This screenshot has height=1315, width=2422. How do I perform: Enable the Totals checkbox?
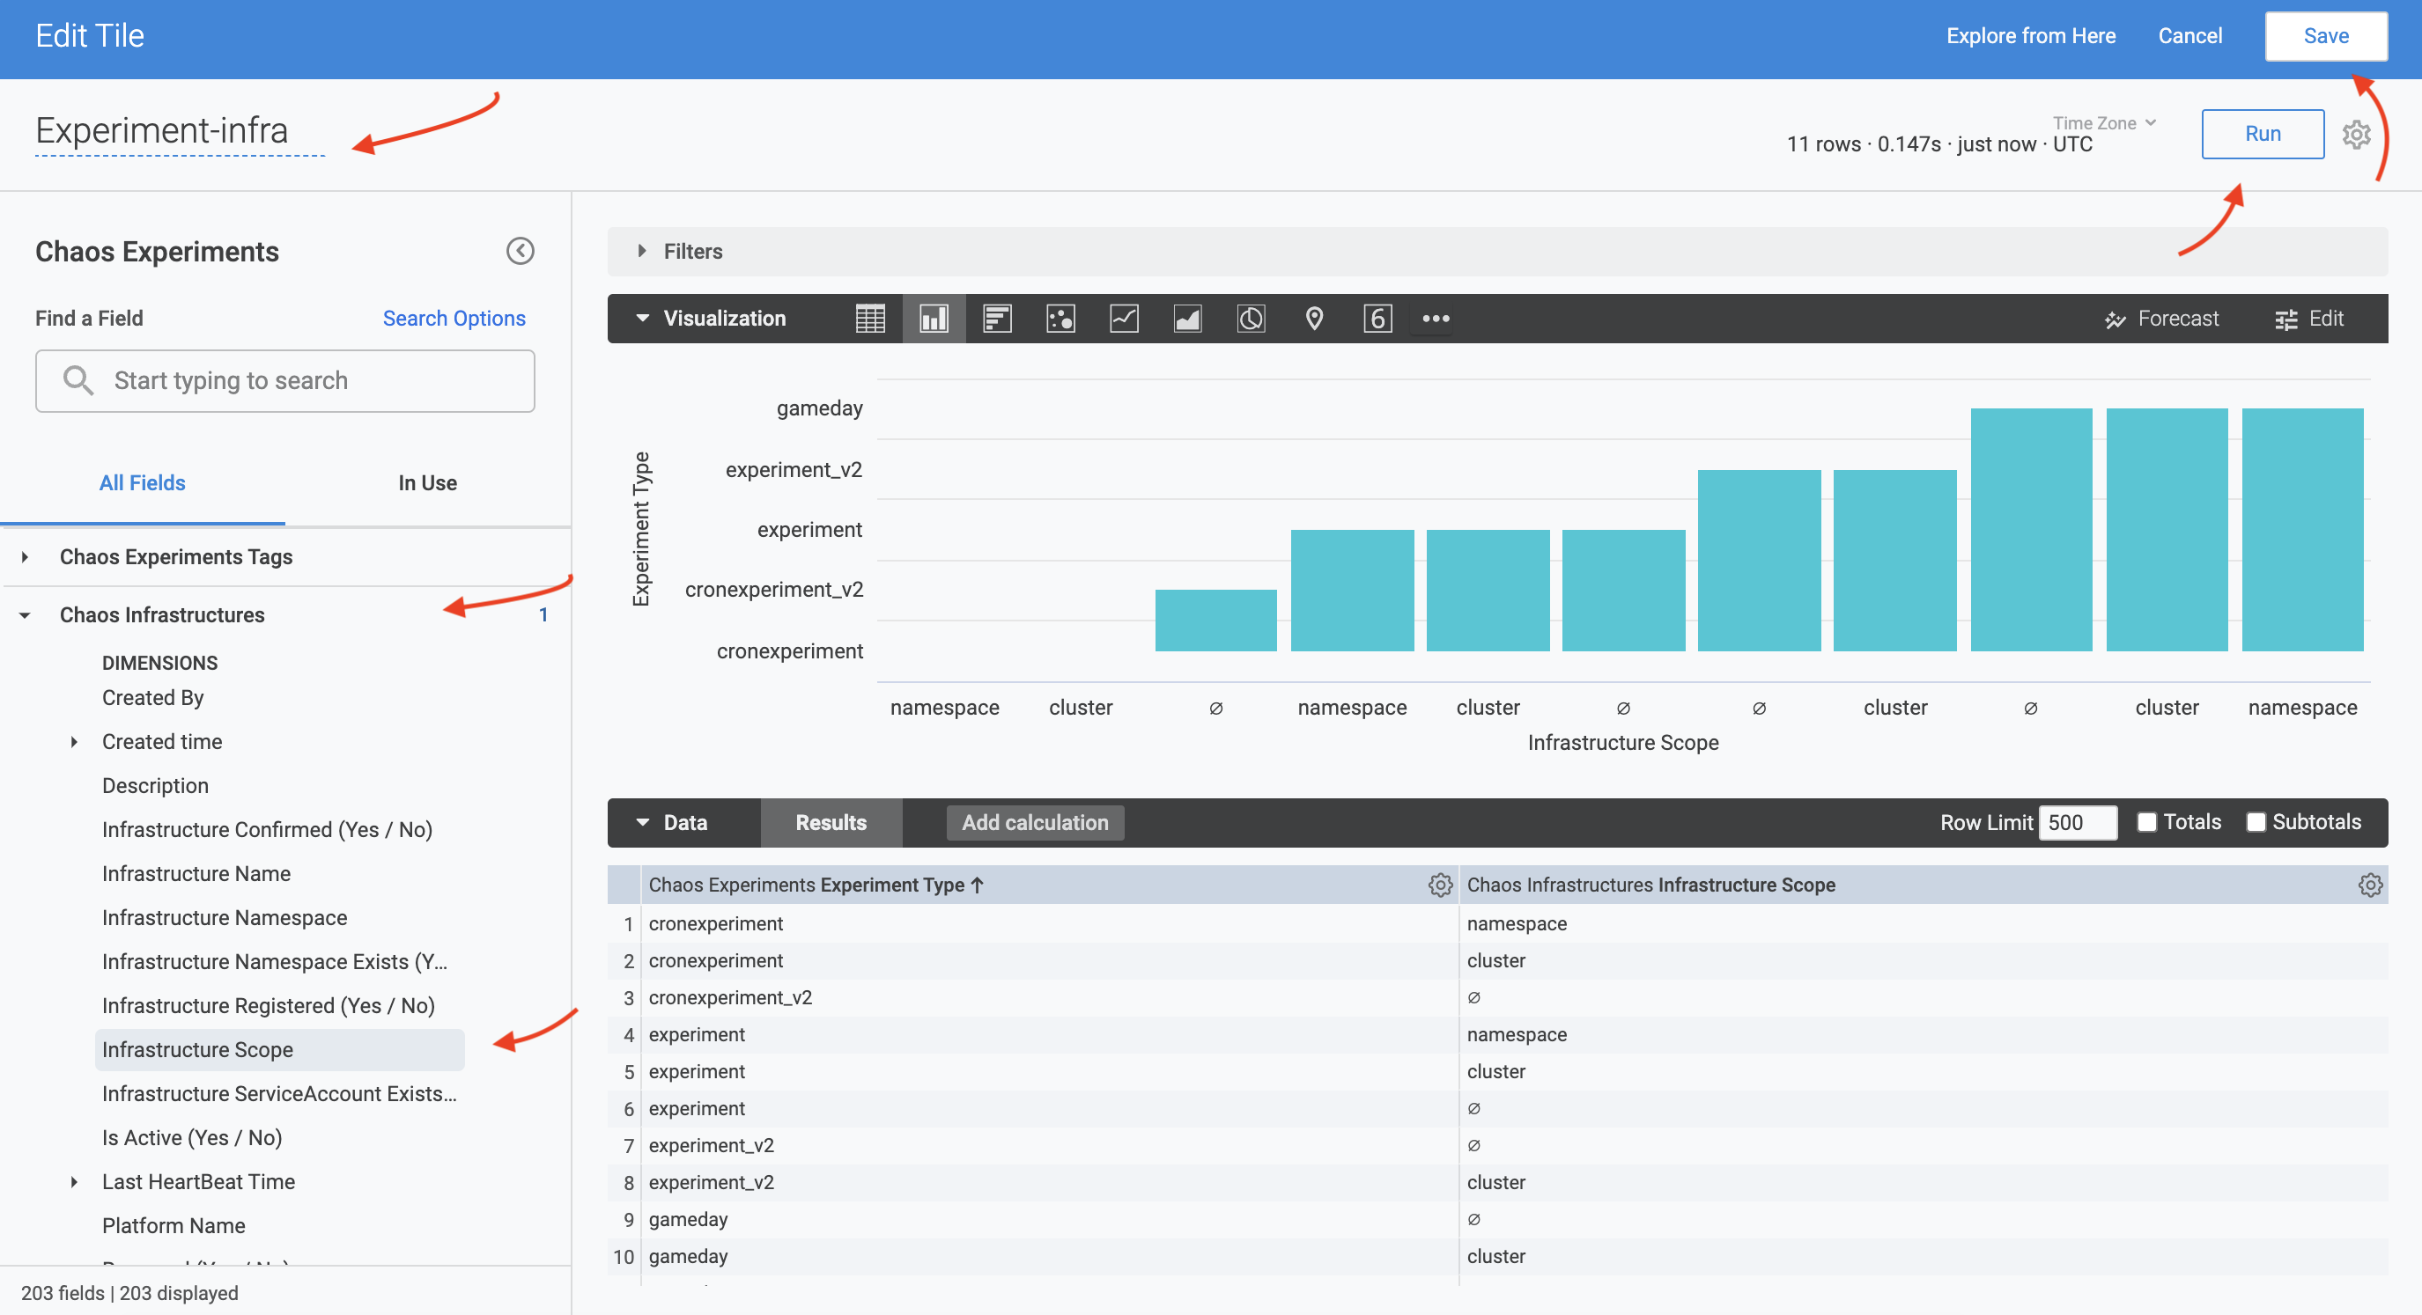click(x=2146, y=822)
